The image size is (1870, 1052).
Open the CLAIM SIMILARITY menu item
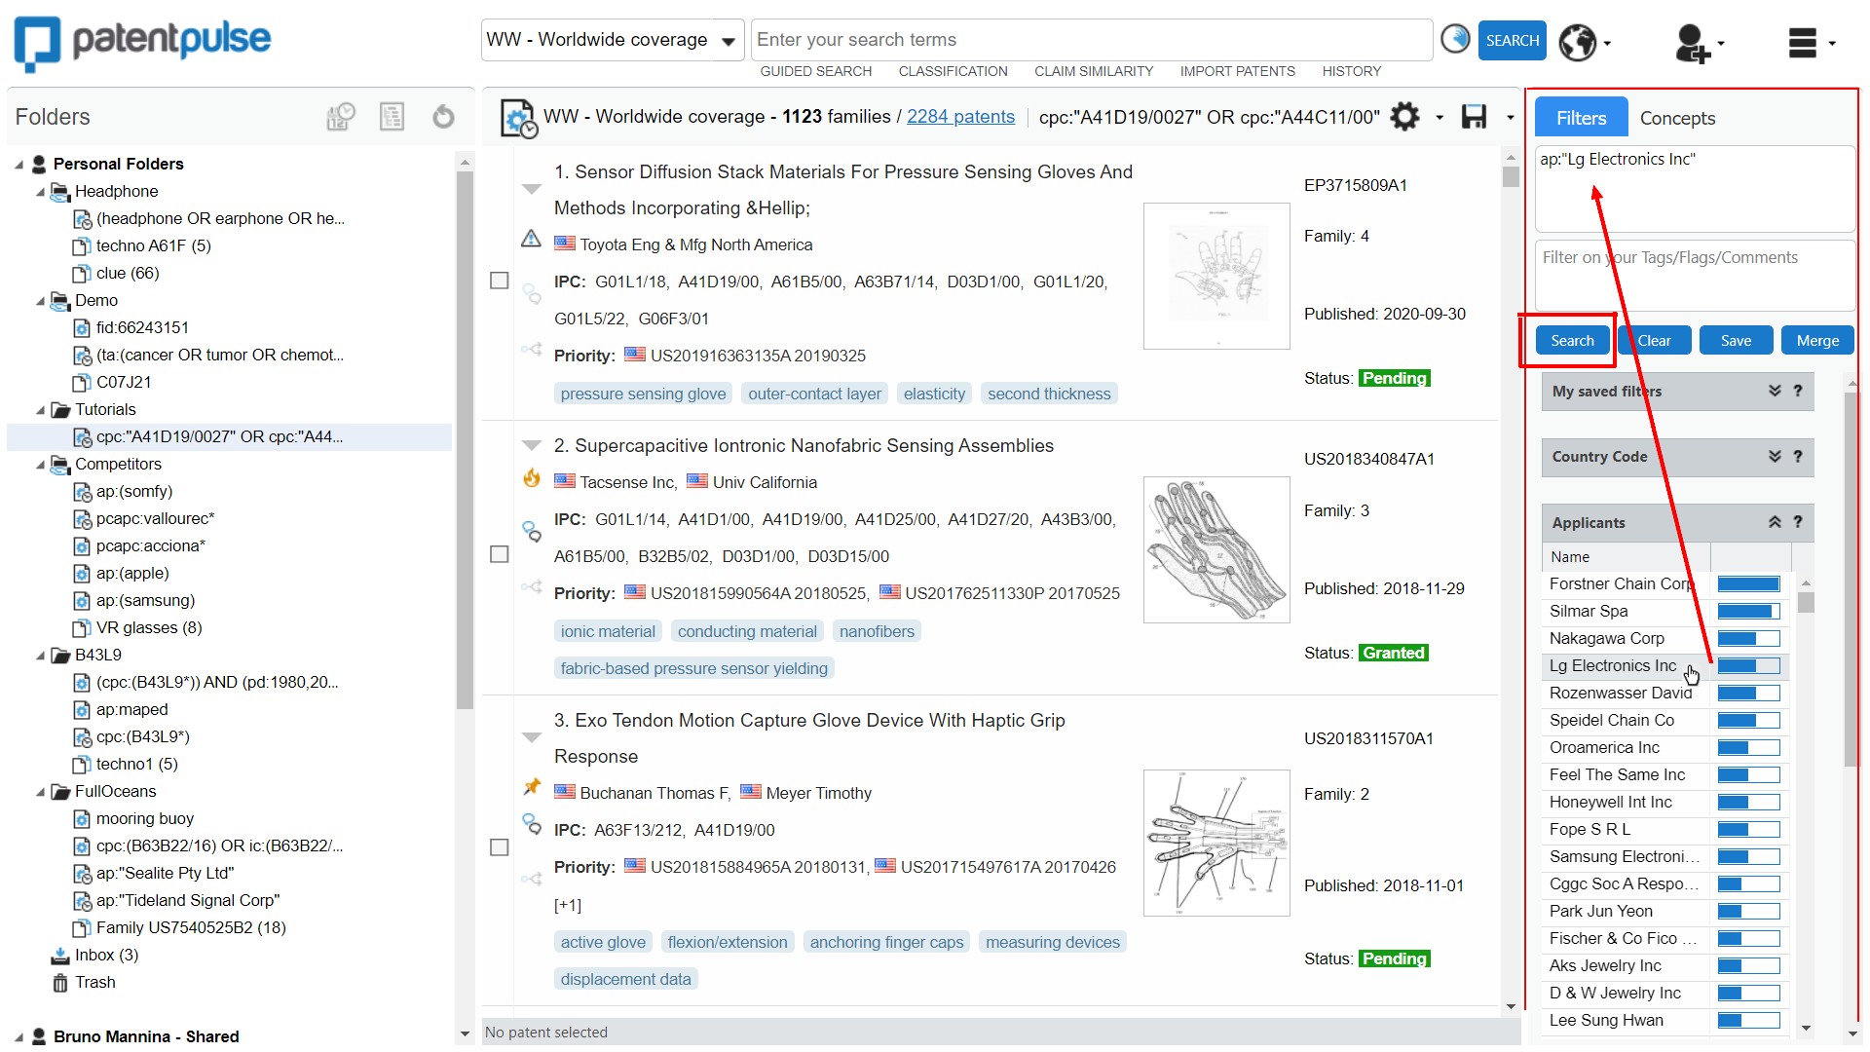[x=1093, y=71]
